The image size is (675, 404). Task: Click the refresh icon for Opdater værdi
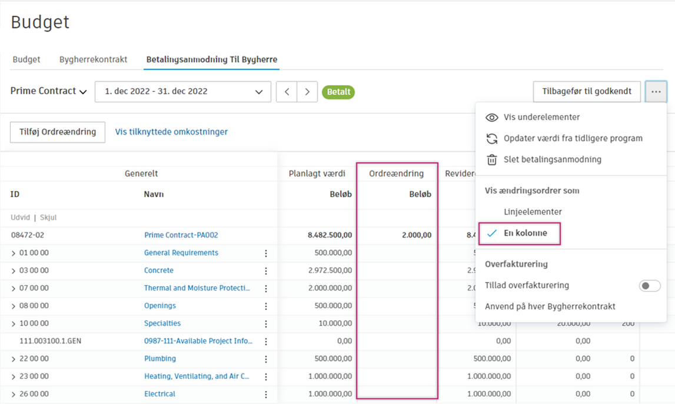491,139
